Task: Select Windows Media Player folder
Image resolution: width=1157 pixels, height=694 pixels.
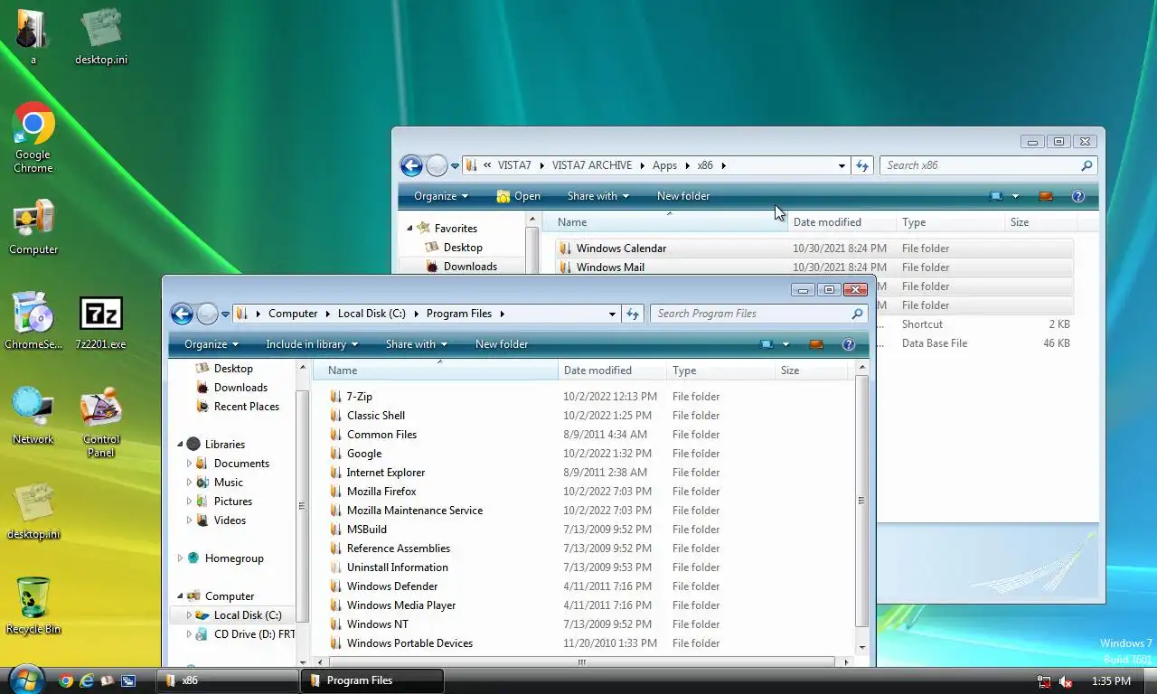Action: [401, 605]
